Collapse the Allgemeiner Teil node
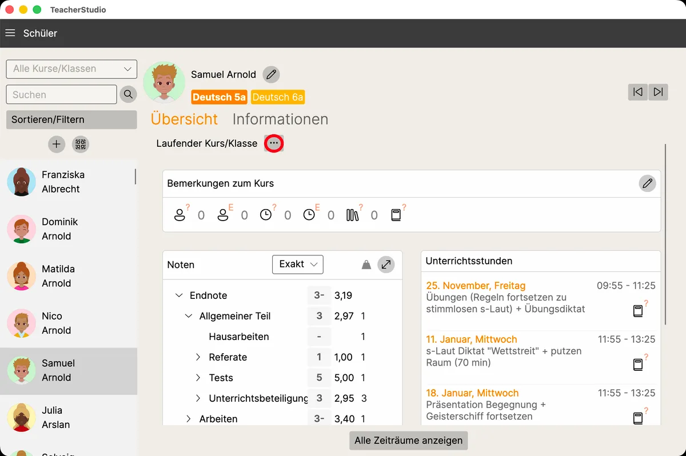Image resolution: width=686 pixels, height=456 pixels. coord(189,316)
